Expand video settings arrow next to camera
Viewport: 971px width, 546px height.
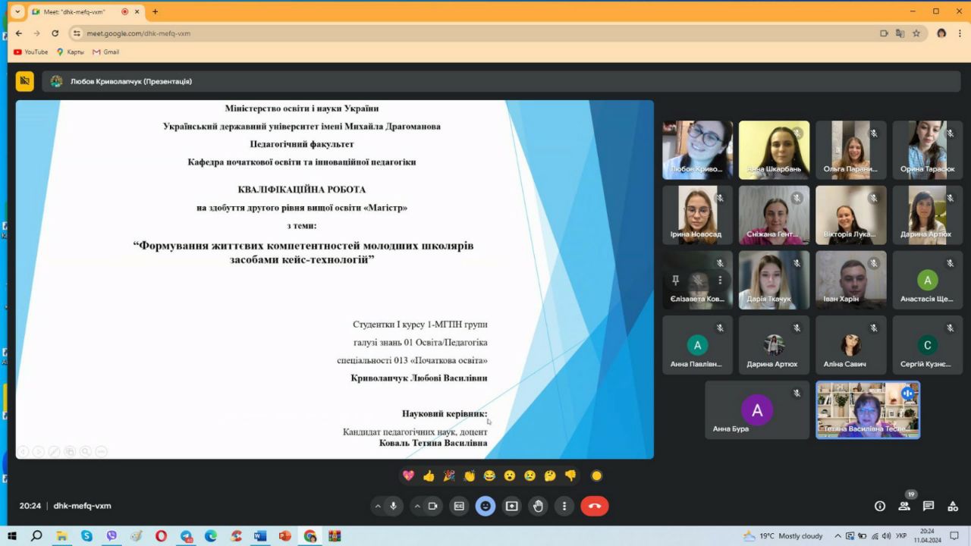417,506
